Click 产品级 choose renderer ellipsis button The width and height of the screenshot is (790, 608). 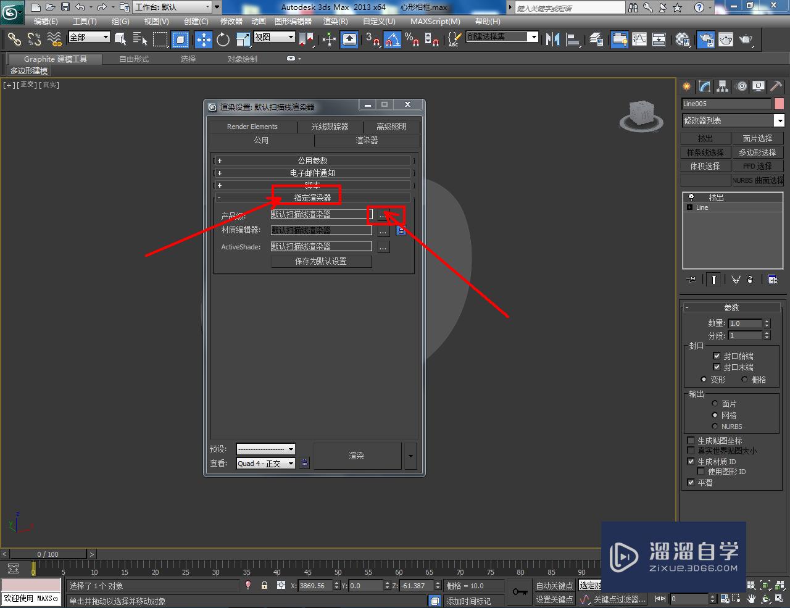tap(383, 215)
